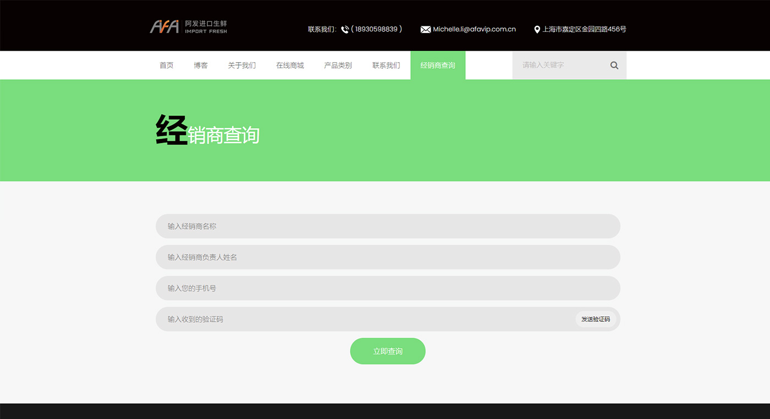Click the search magnifier icon

pos(614,65)
